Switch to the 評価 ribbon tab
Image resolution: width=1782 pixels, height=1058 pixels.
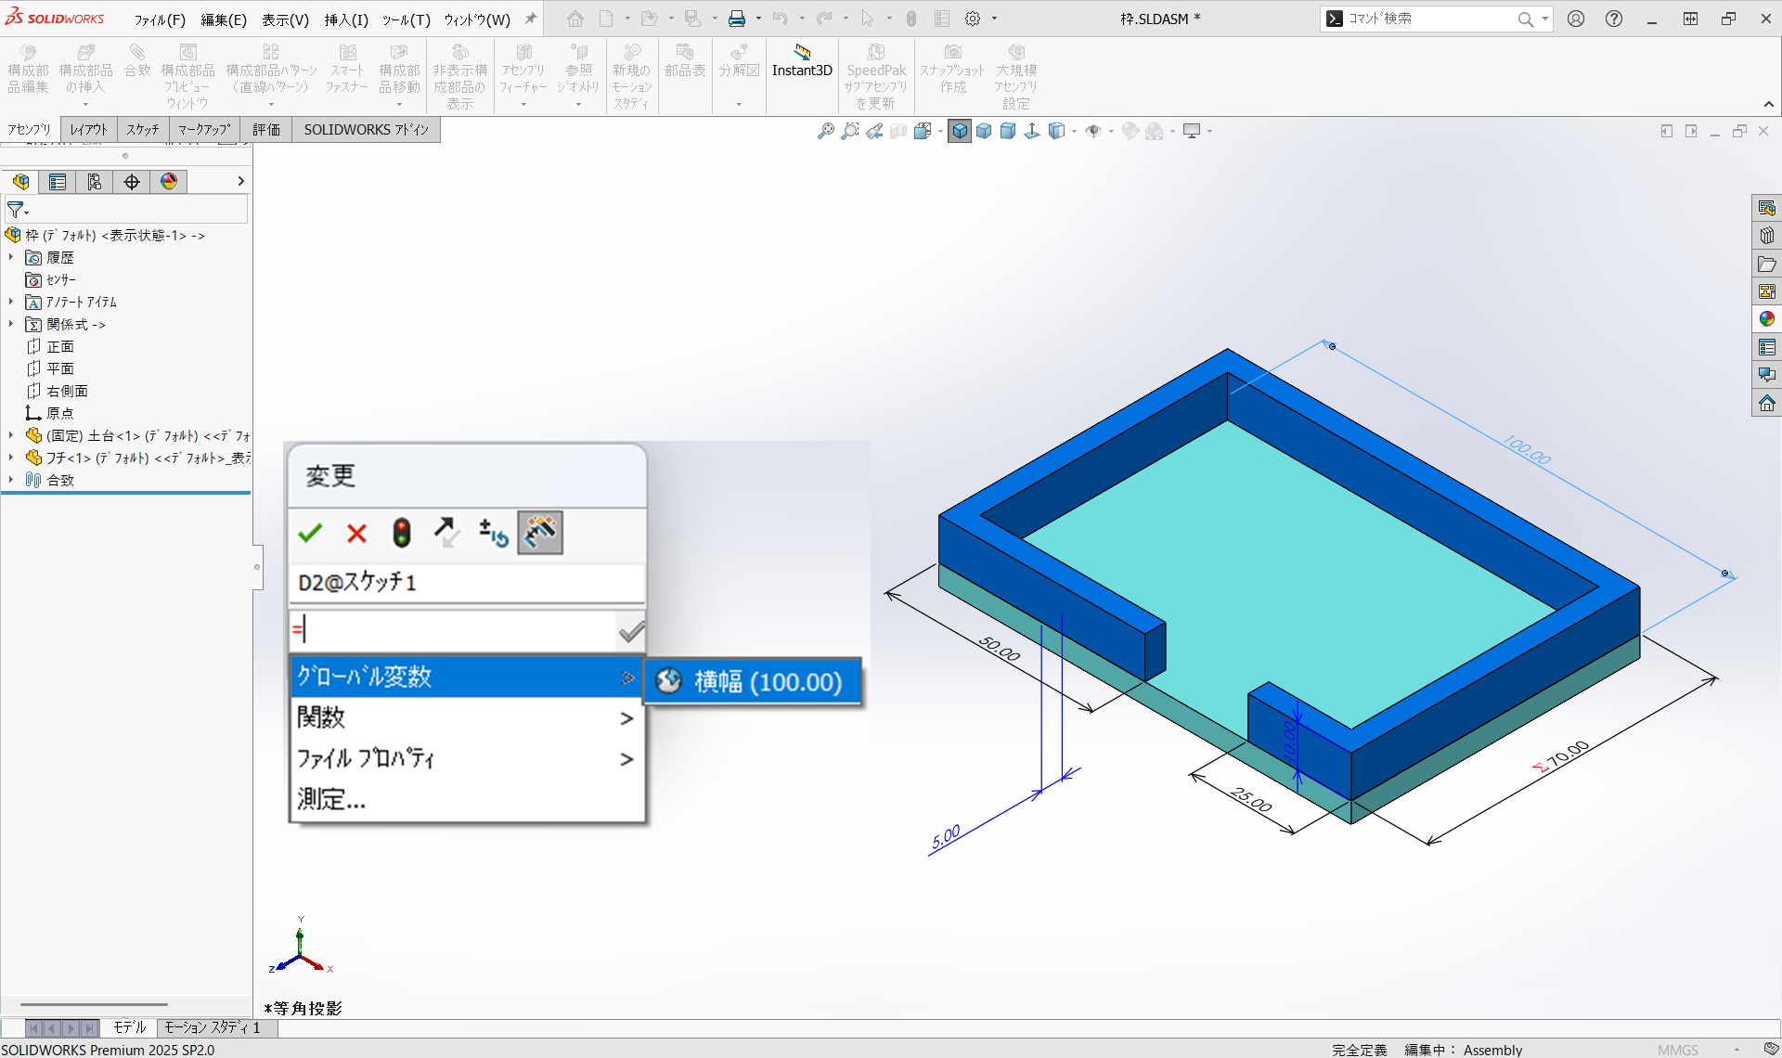tap(266, 130)
